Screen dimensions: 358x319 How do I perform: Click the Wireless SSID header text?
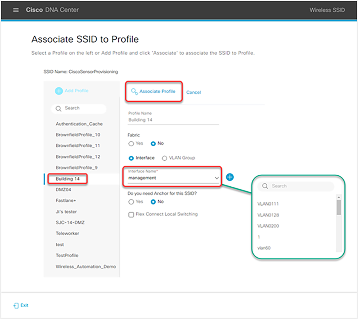coord(327,10)
